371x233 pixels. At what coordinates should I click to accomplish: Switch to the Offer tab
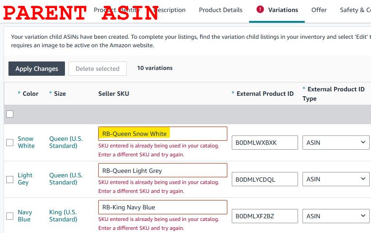pos(319,10)
